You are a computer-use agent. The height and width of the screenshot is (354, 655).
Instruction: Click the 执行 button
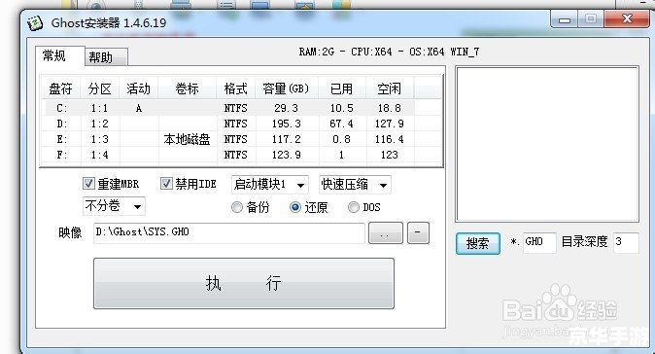tap(244, 283)
